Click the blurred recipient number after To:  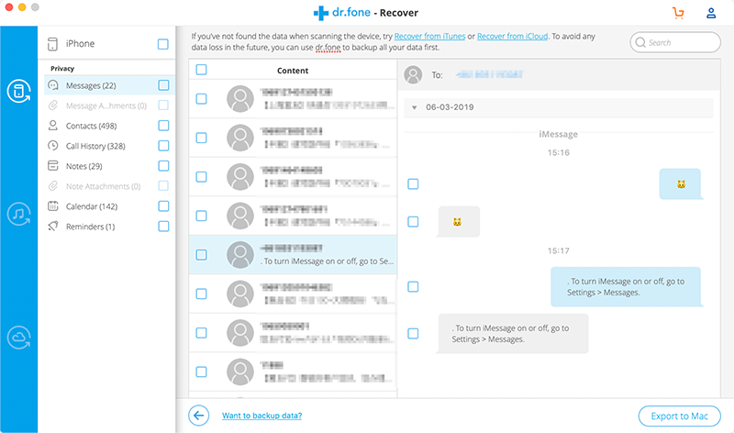[x=489, y=75]
